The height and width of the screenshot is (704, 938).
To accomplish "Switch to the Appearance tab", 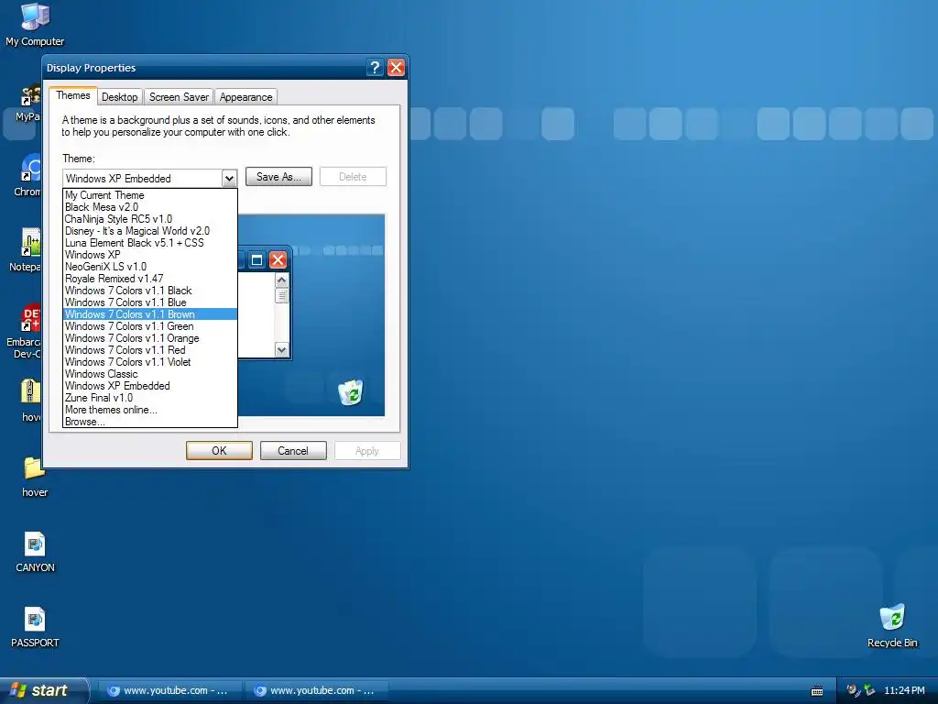I will pyautogui.click(x=245, y=97).
